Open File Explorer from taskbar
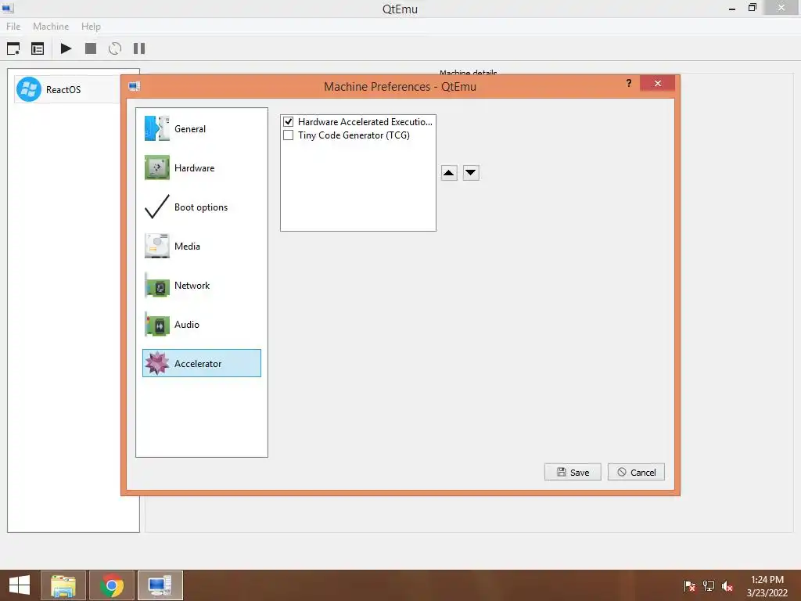 tap(63, 585)
